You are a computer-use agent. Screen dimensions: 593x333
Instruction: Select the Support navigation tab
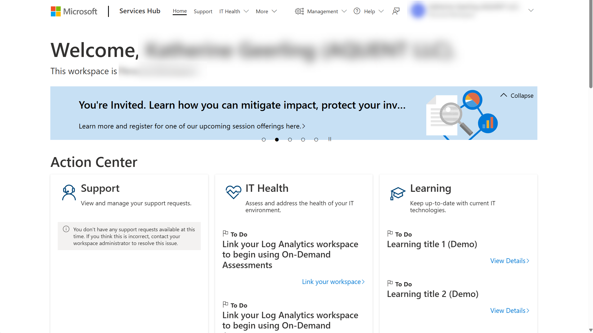click(x=203, y=11)
